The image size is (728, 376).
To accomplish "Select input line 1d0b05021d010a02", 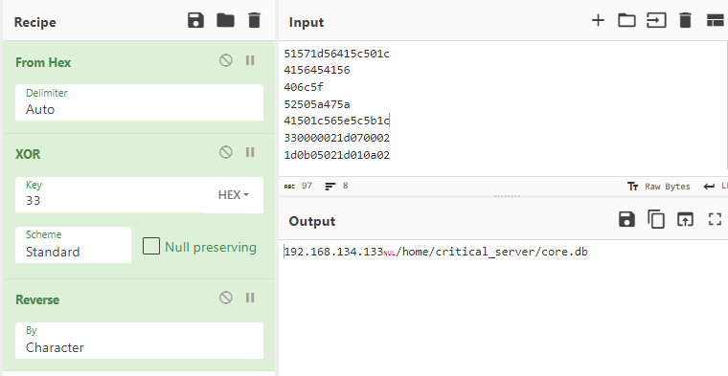I will (336, 155).
